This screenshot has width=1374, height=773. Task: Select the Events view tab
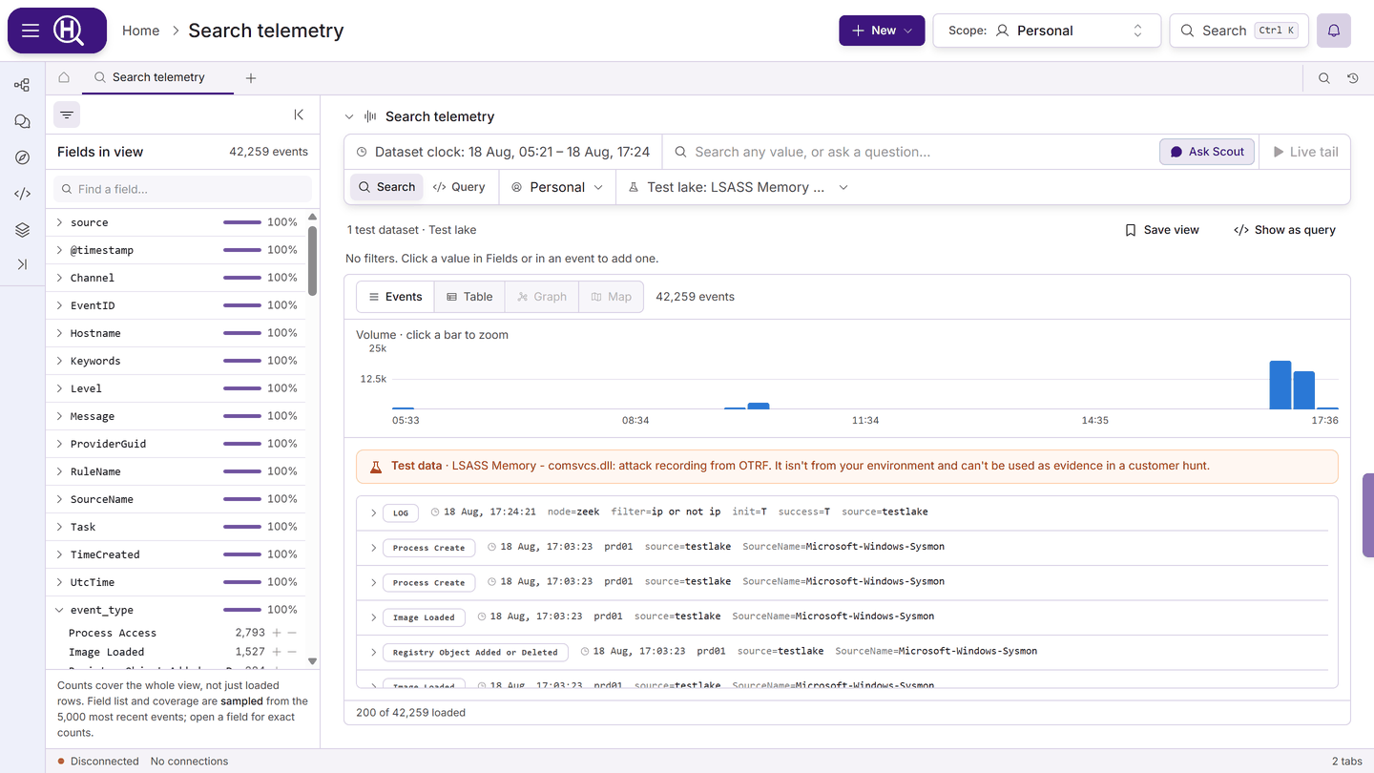tap(395, 297)
